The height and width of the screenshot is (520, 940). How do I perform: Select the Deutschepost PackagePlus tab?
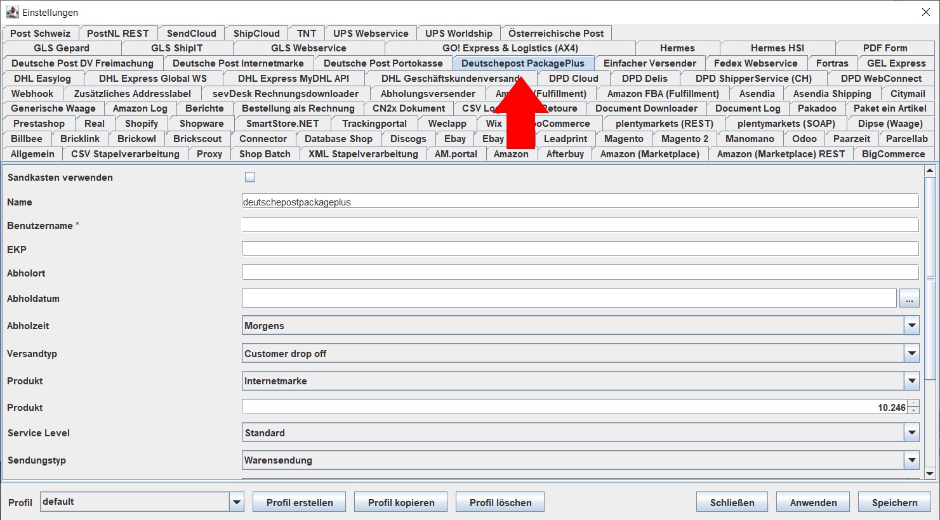tap(523, 63)
